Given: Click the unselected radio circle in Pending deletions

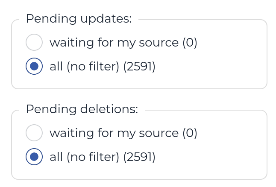Looking at the screenshot, I should tap(34, 133).
